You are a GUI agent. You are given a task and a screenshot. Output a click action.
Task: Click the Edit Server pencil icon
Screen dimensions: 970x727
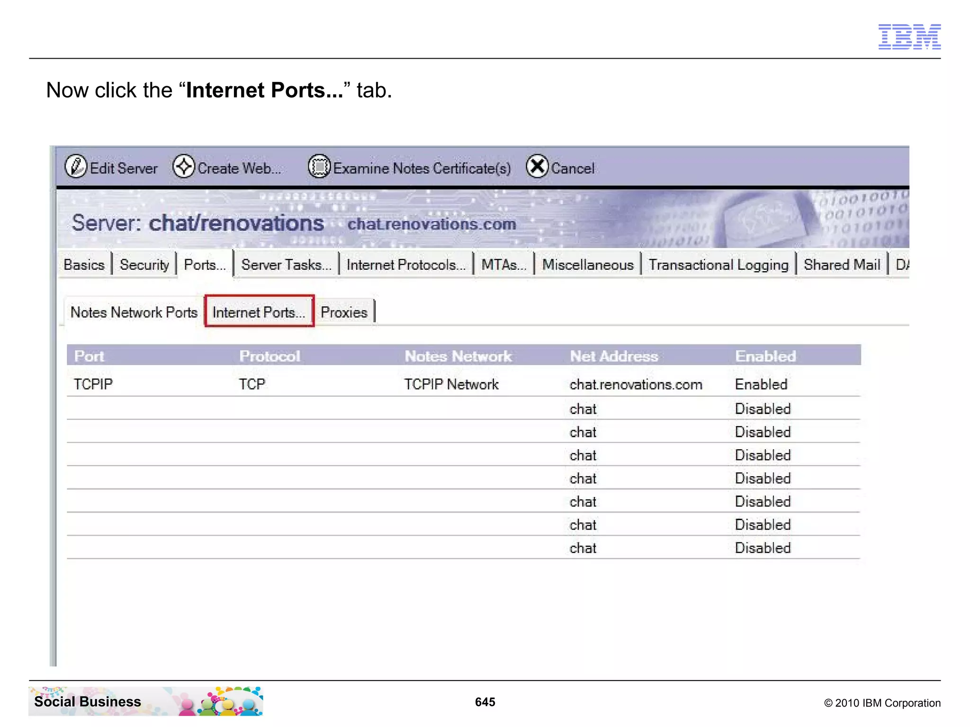76,167
